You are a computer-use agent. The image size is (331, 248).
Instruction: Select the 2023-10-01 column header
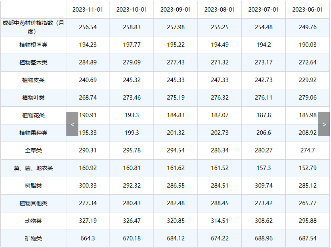pyautogui.click(x=132, y=10)
